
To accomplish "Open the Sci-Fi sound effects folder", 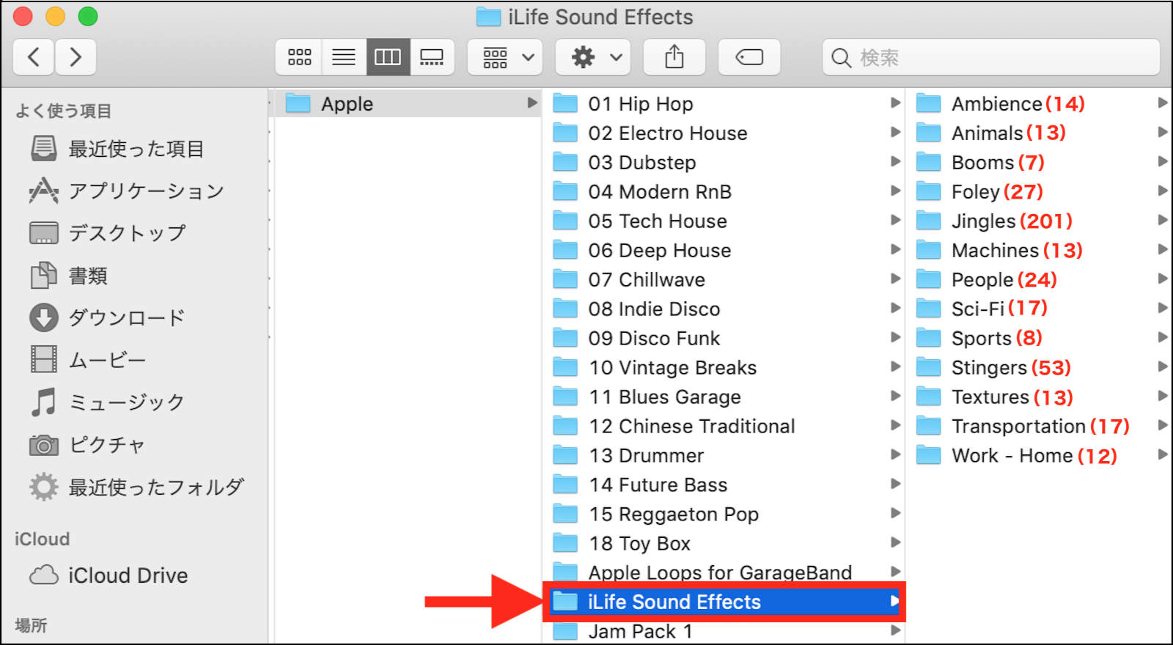I will coord(1040,309).
